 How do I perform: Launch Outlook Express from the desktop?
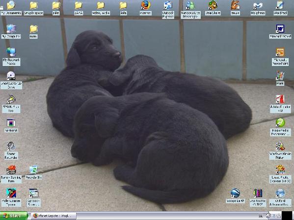(168, 10)
